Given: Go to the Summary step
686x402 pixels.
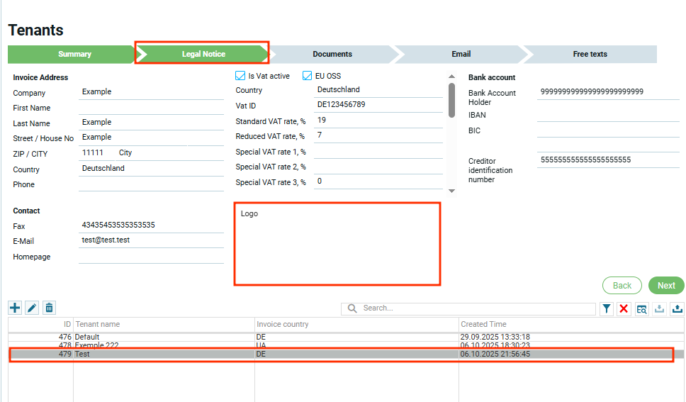Looking at the screenshot, I should [74, 54].
